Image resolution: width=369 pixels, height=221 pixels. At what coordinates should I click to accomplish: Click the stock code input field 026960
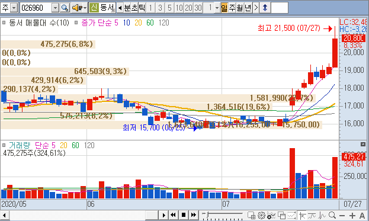click(36, 8)
